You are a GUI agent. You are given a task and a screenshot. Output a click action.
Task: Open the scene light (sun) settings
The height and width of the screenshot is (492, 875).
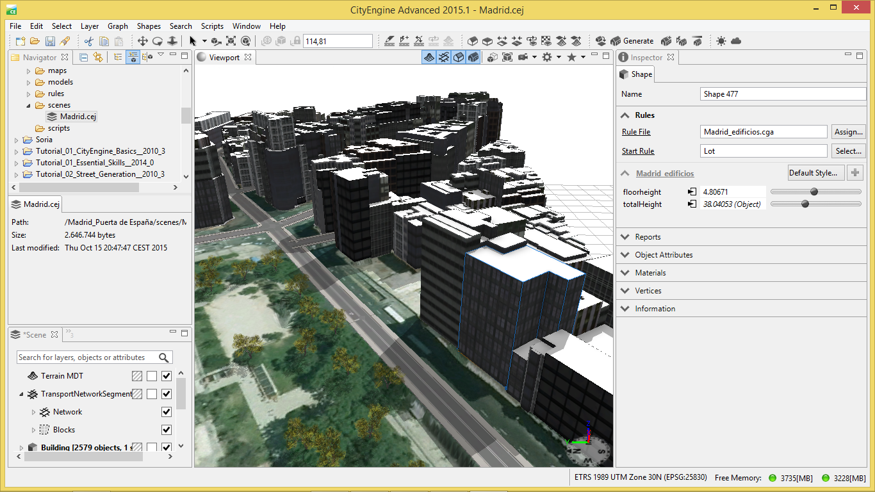[x=721, y=41]
